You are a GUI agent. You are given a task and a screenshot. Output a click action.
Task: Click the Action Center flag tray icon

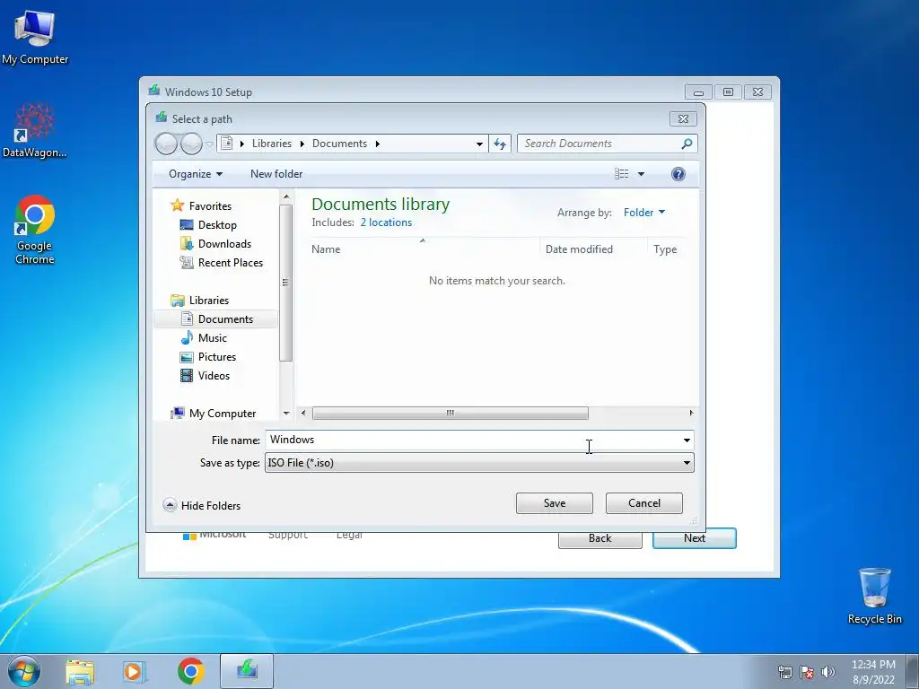(807, 672)
